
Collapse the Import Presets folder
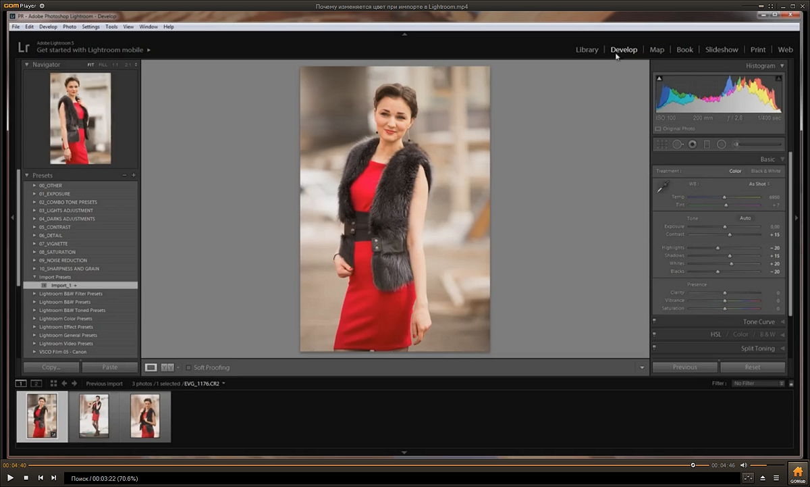point(34,277)
